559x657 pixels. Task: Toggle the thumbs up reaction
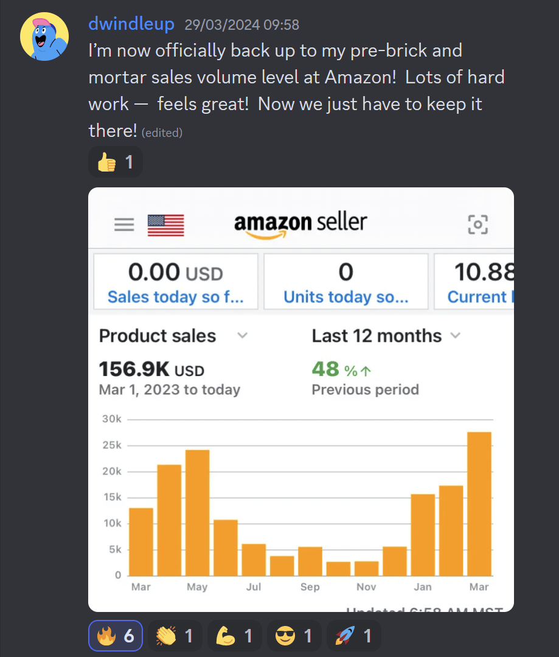pos(116,162)
